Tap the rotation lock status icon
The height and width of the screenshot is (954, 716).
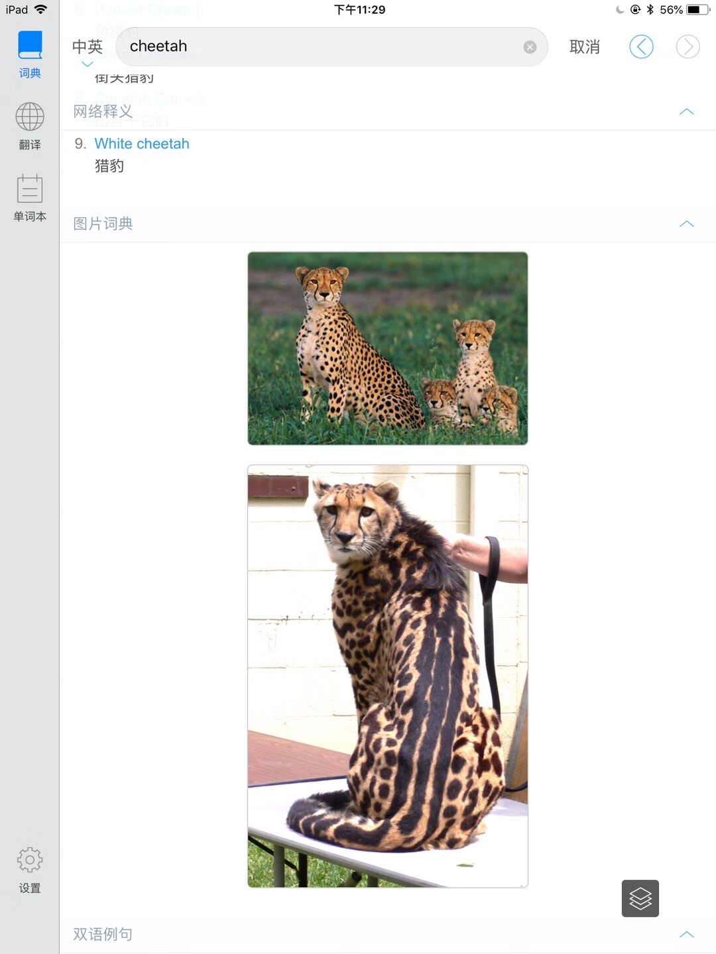tap(635, 9)
